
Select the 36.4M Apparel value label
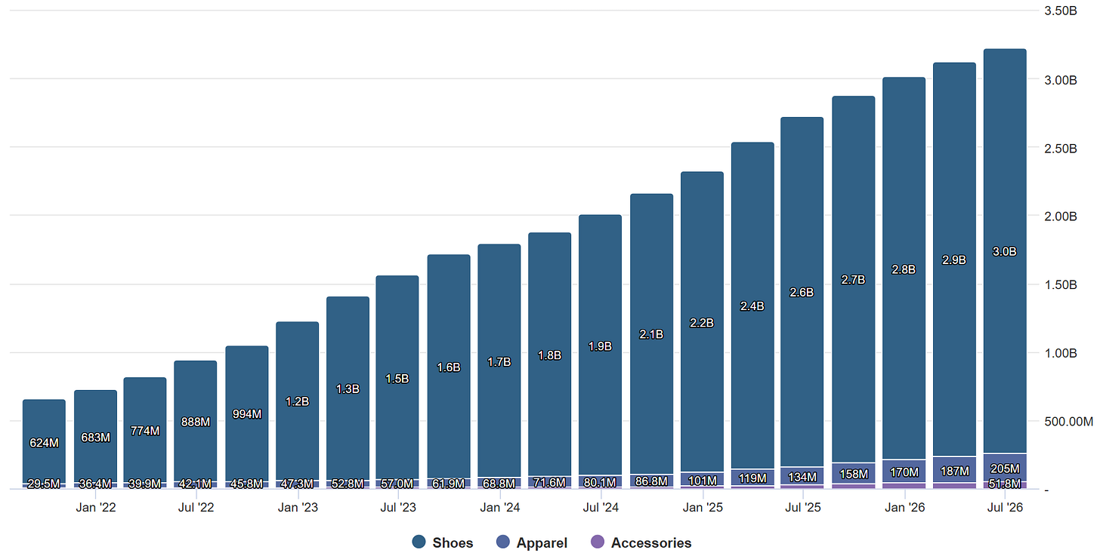pyautogui.click(x=95, y=483)
